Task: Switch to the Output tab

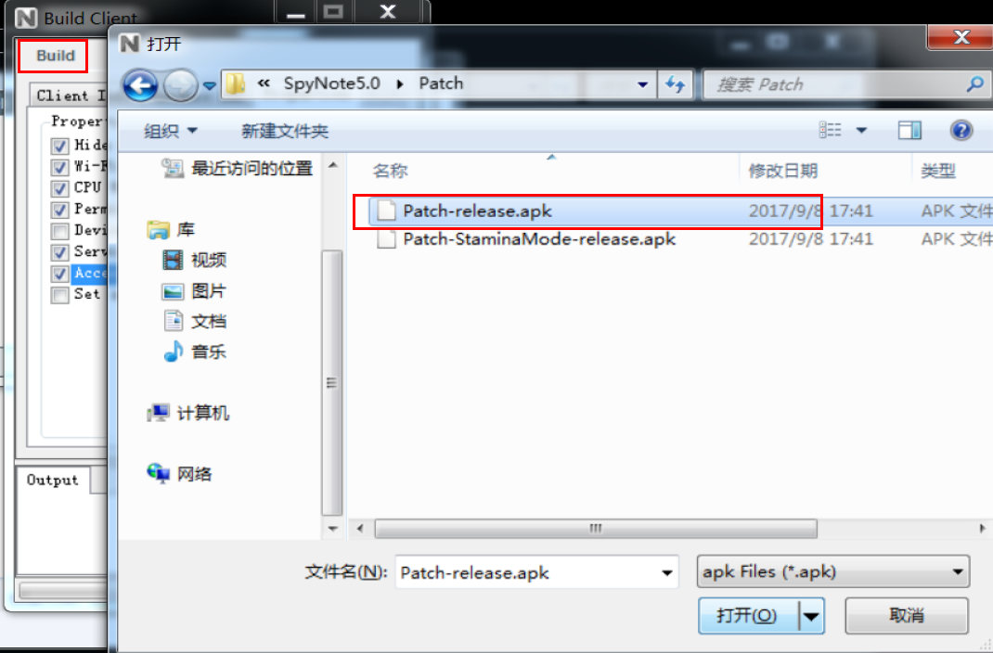Action: pyautogui.click(x=53, y=480)
